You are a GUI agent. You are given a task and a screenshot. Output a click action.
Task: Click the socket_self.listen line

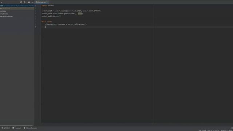pos(51,16)
